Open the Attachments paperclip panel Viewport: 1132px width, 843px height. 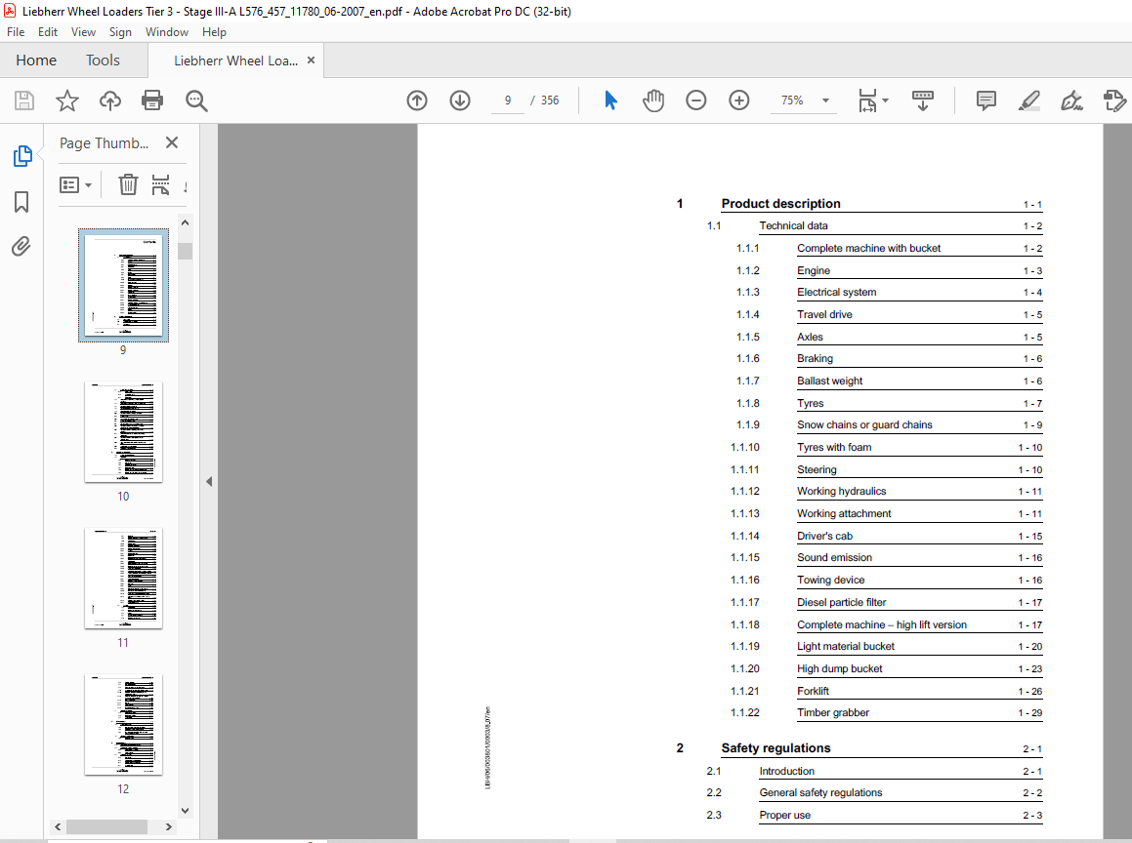pos(21,247)
